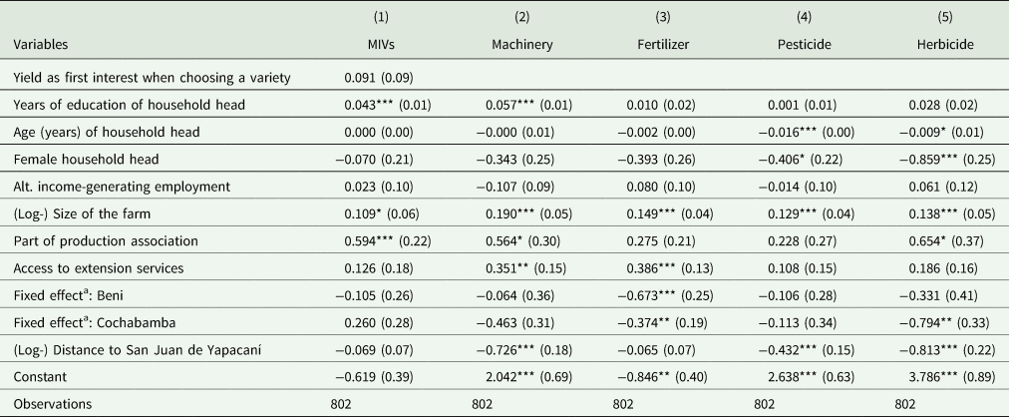Click the 0.091 (0.09) yield coefficient cell
Screen dimensions: 1009x417
coord(373,77)
